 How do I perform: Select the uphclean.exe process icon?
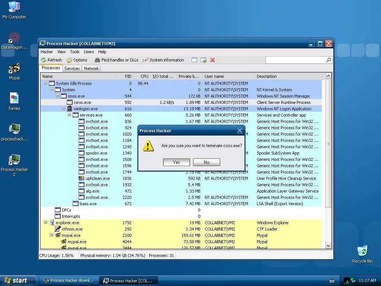(x=81, y=178)
